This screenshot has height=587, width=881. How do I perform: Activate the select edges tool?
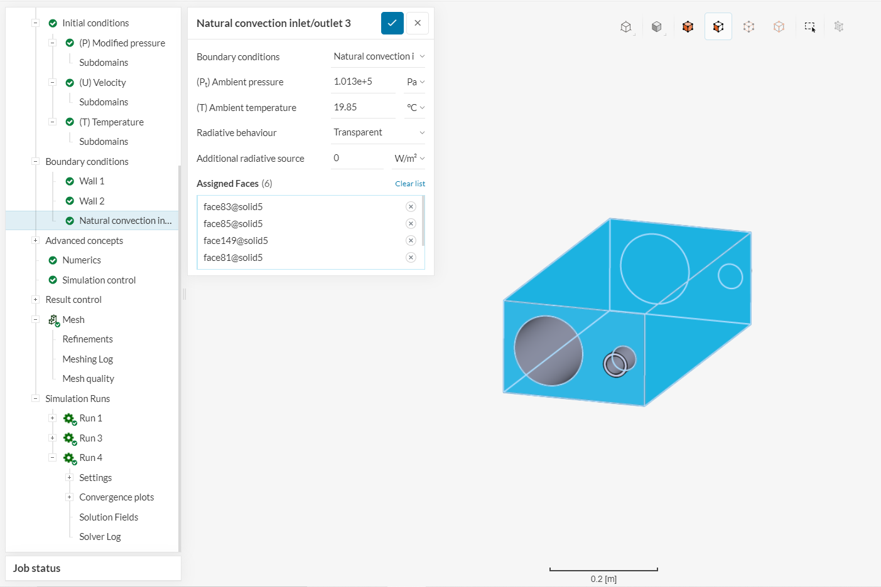click(749, 27)
